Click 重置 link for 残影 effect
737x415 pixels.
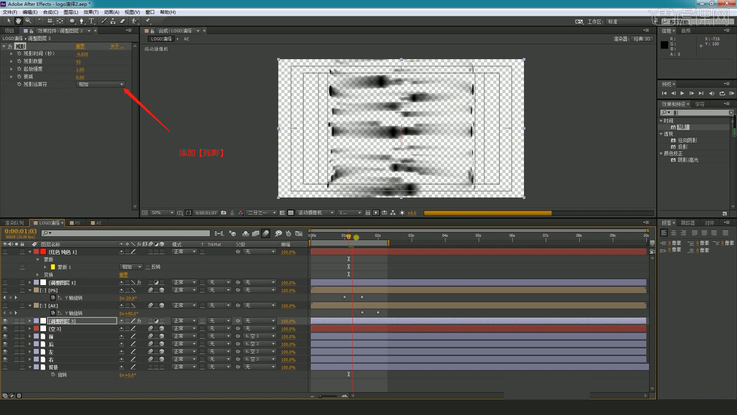coord(80,46)
